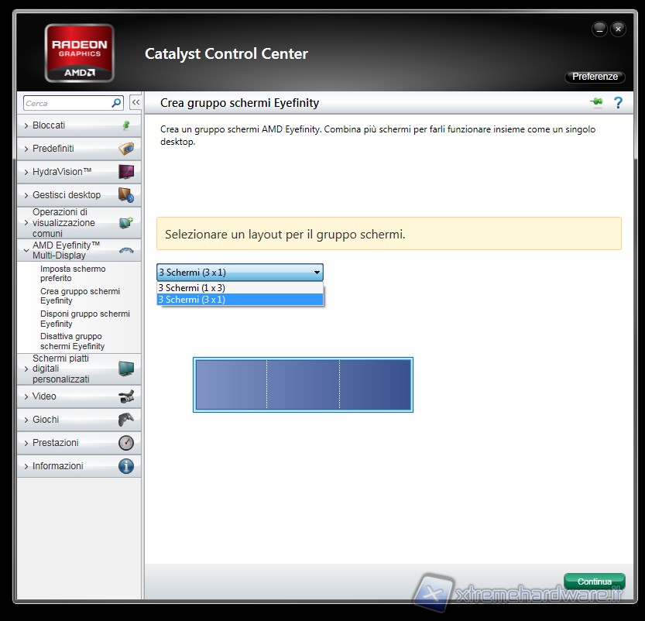
Task: Click the HydraVision monitor icon
Action: [125, 172]
